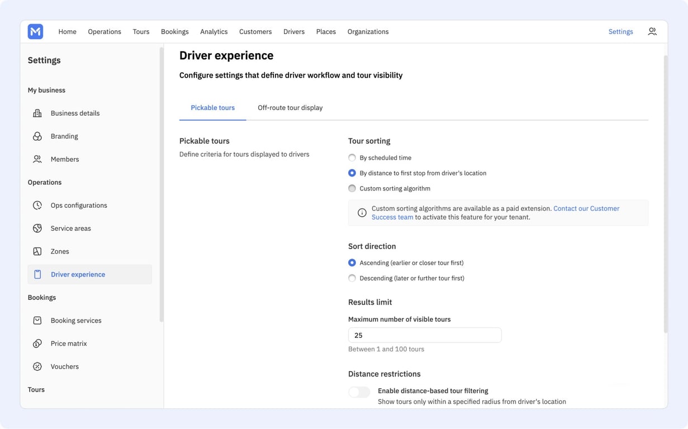688x429 pixels.
Task: Switch to Off-route tour display tab
Action: 290,108
